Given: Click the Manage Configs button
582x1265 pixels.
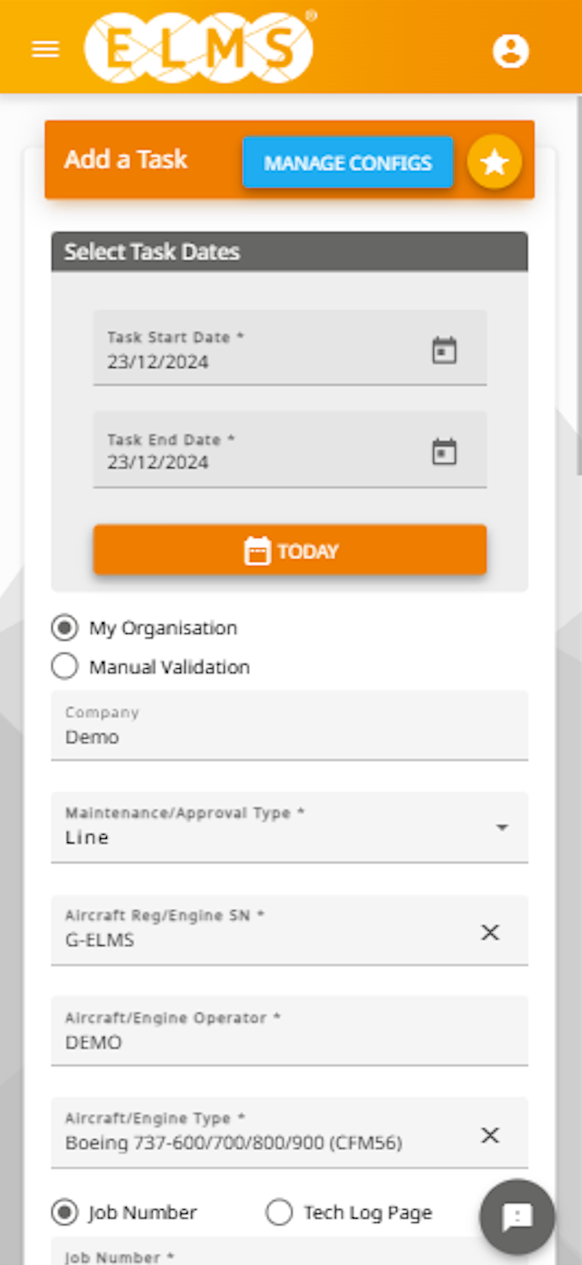Looking at the screenshot, I should 347,162.
